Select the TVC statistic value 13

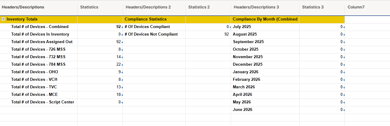pyautogui.click(x=100, y=87)
